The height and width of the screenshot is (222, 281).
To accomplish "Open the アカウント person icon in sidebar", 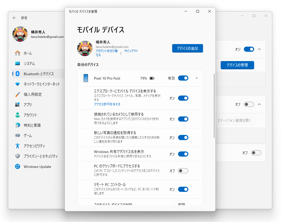I will coord(18,115).
